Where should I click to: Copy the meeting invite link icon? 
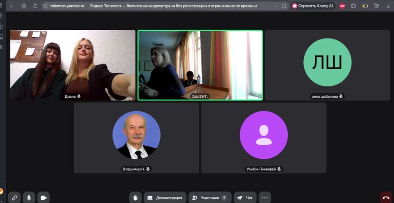tap(14, 198)
